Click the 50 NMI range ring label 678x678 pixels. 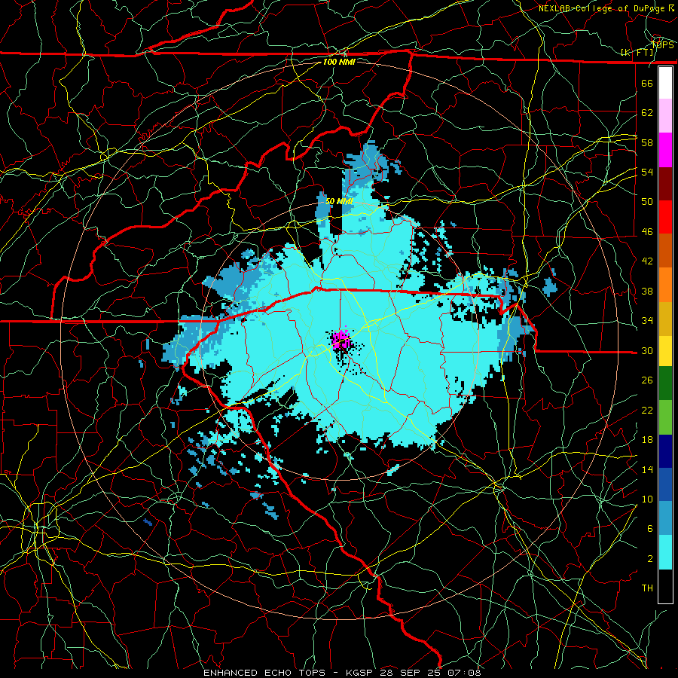[339, 201]
